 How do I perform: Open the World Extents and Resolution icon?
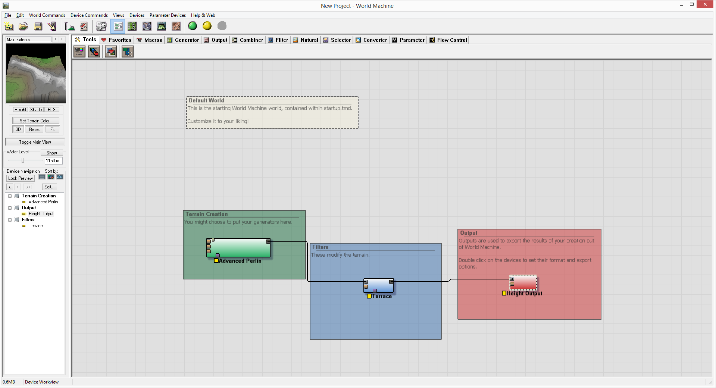click(x=69, y=26)
